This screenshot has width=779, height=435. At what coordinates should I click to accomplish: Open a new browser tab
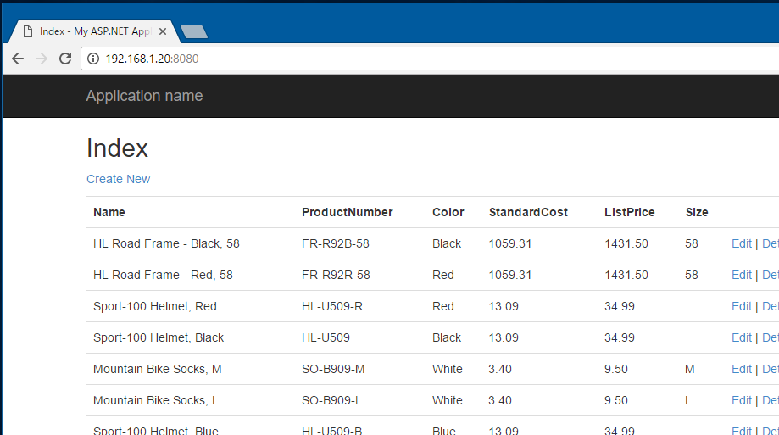coord(194,32)
